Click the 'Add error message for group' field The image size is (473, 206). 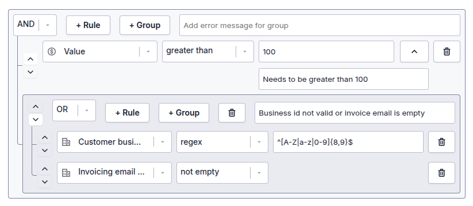(320, 25)
